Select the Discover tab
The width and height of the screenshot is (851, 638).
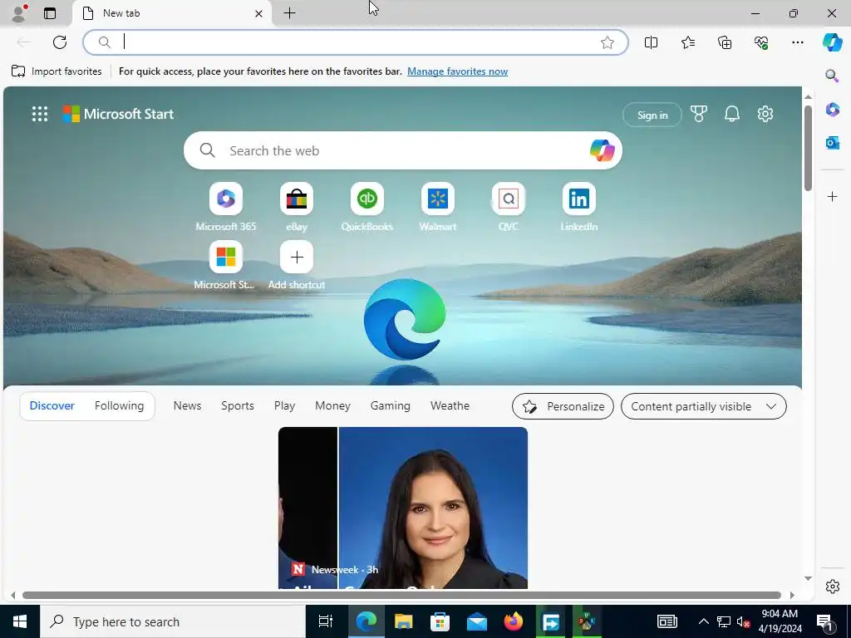pyautogui.click(x=52, y=405)
